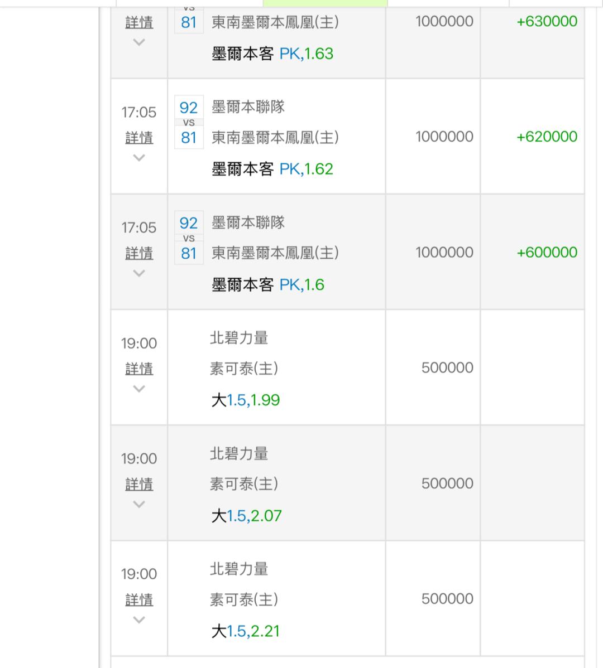Viewport: 603px width, 668px height.
Task: Expand the chevron in the PK,1.62 row
Action: (139, 158)
